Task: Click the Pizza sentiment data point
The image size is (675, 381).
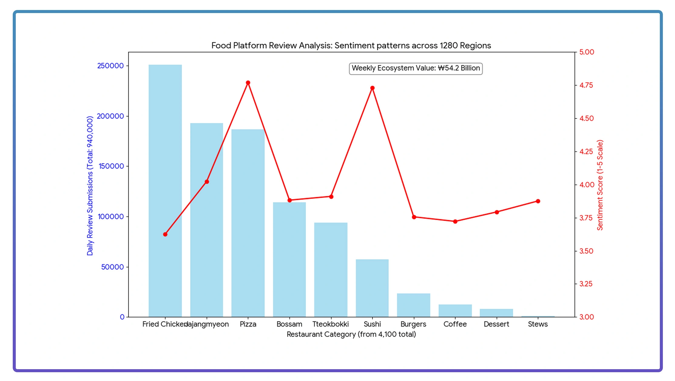Action: point(248,83)
